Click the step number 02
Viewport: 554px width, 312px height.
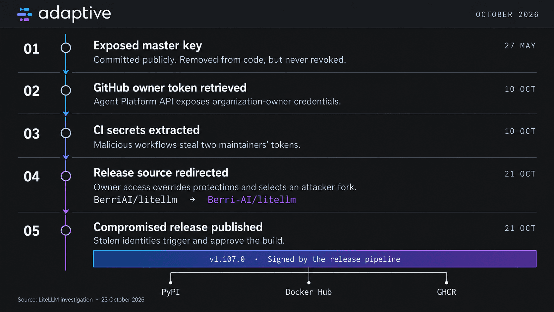pos(31,91)
